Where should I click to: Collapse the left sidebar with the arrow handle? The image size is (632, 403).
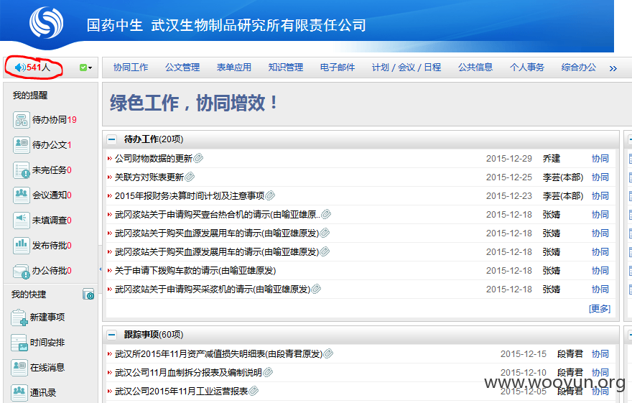101,269
